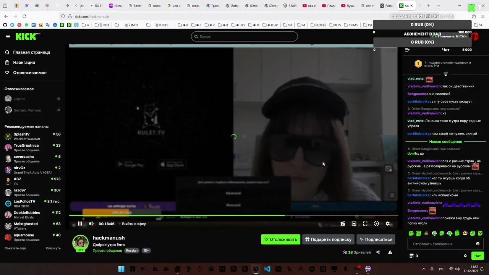This screenshot has height=275, width=489.
Task: Open recommended channel DookieBubbles
Action: (x=32, y=215)
